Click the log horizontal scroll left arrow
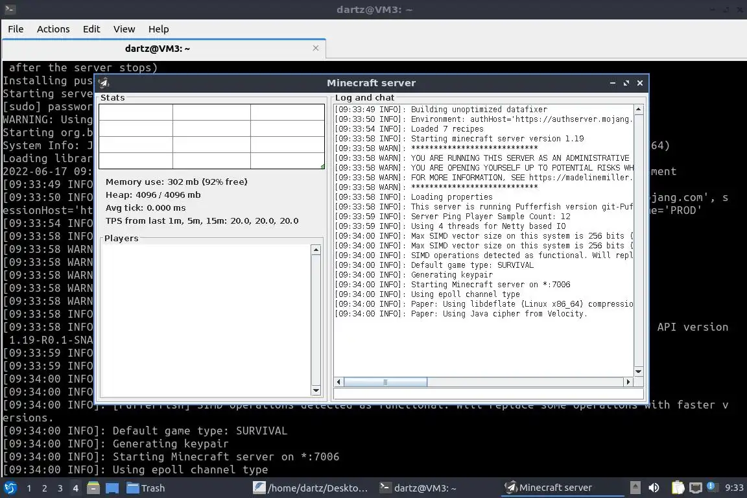Image resolution: width=747 pixels, height=498 pixels. pos(338,382)
